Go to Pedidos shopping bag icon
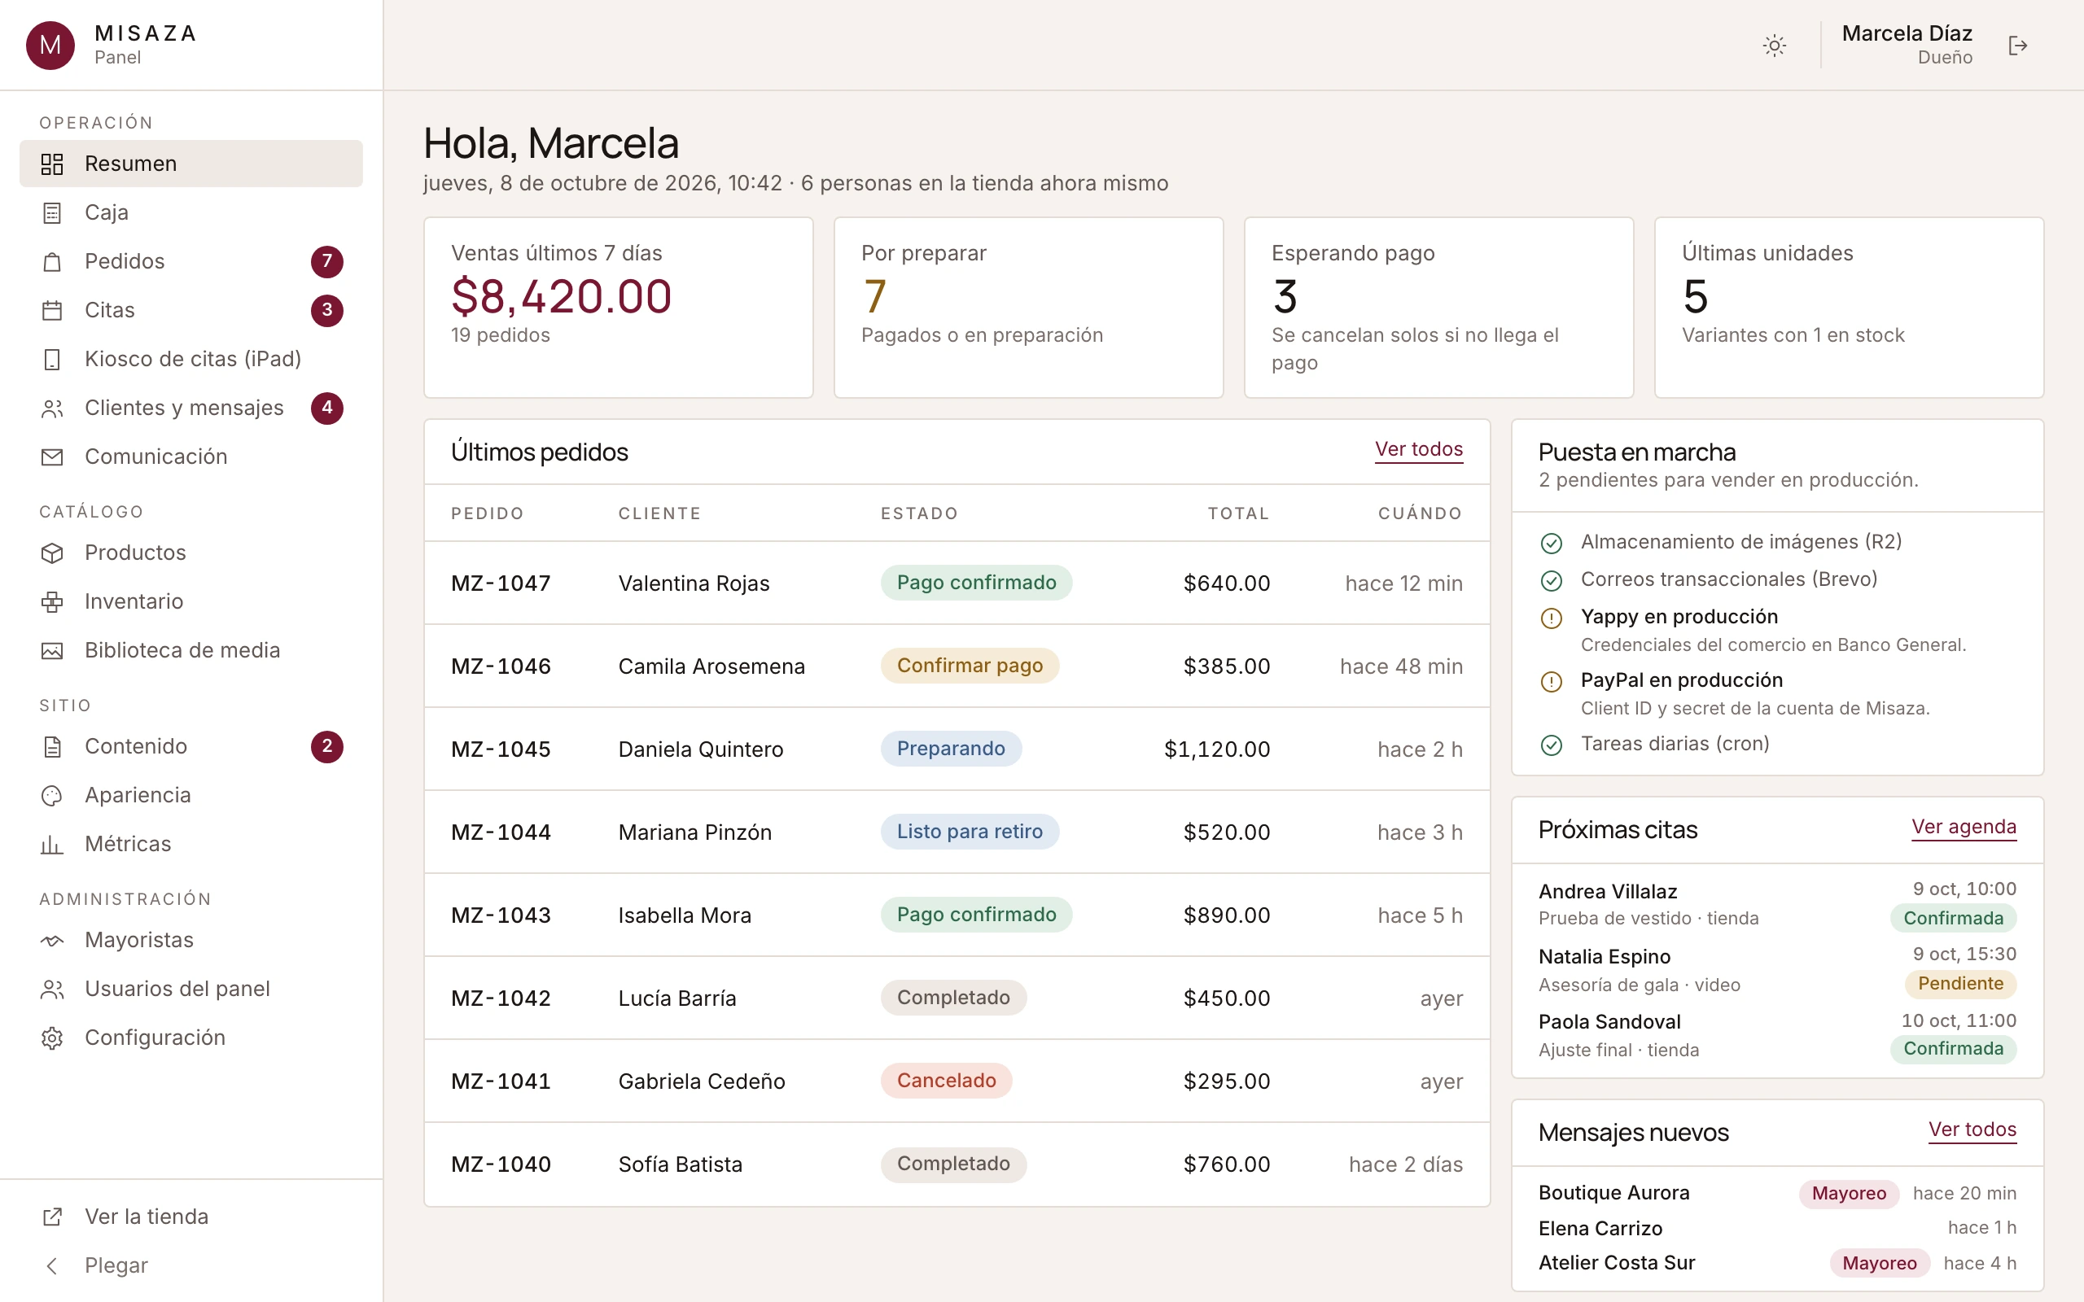Viewport: 2084px width, 1302px height. click(53, 261)
